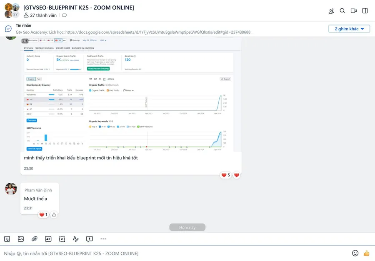Open the emoji picker in the input bar
Screen dimensions: 375x261
tap(355, 253)
